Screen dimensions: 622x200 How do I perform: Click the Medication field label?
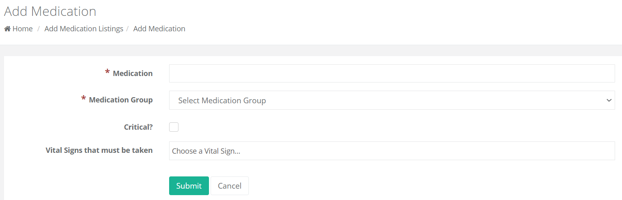click(133, 74)
